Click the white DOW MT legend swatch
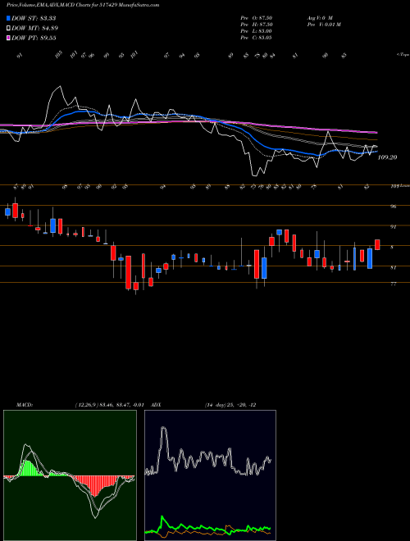 [x=9, y=29]
